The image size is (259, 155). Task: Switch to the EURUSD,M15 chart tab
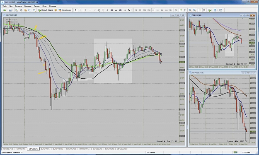click(x=85, y=149)
